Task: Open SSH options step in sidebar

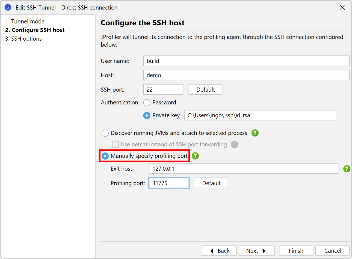Action: 23,39
